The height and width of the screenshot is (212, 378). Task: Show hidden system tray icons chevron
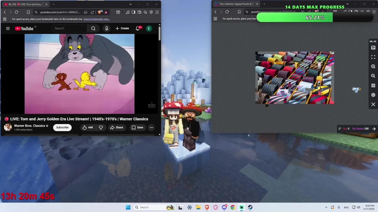[x=326, y=207]
